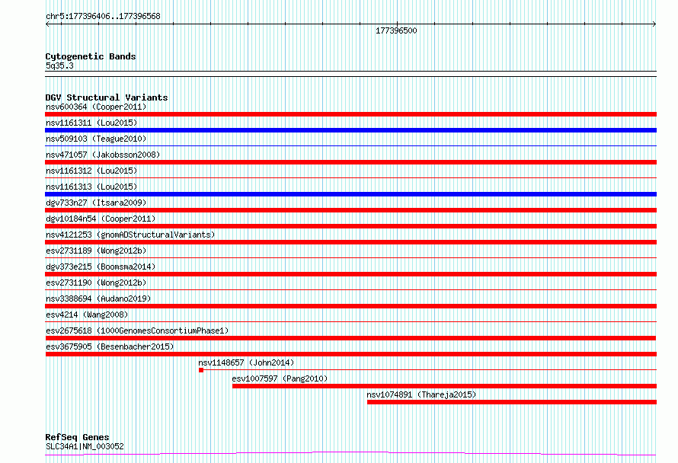Click the red bar under dgv733n27
The image size is (678, 463).
click(350, 210)
